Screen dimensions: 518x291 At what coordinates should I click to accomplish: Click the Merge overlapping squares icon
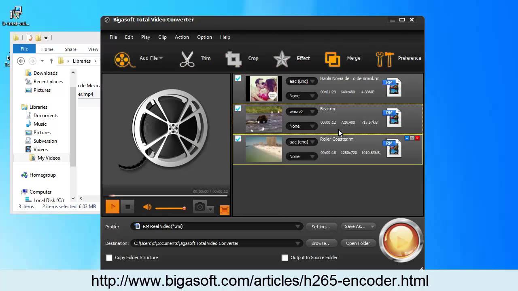pos(332,59)
